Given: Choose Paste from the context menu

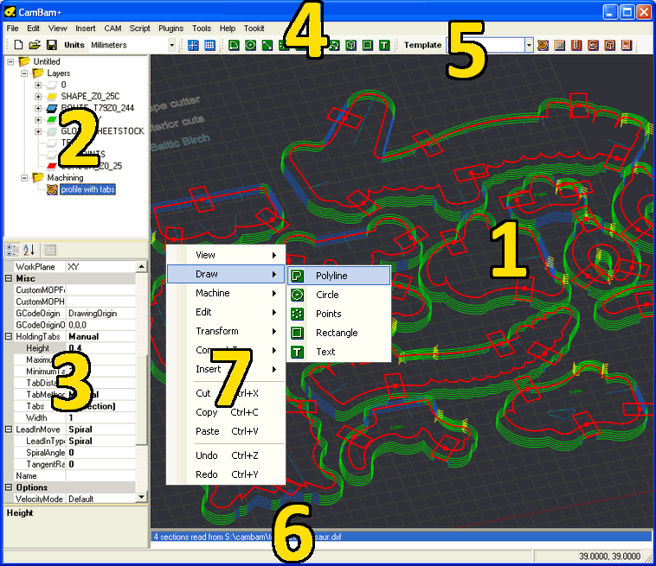Looking at the screenshot, I should coord(226,431).
